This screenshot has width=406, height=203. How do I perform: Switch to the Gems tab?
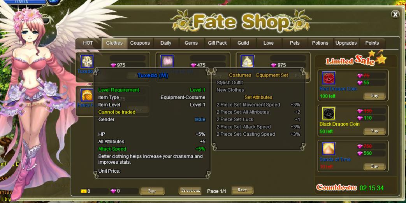tap(191, 43)
